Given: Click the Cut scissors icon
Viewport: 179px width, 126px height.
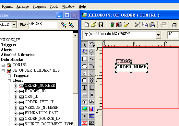Looking at the screenshot, I should pyautogui.click(x=137, y=25).
